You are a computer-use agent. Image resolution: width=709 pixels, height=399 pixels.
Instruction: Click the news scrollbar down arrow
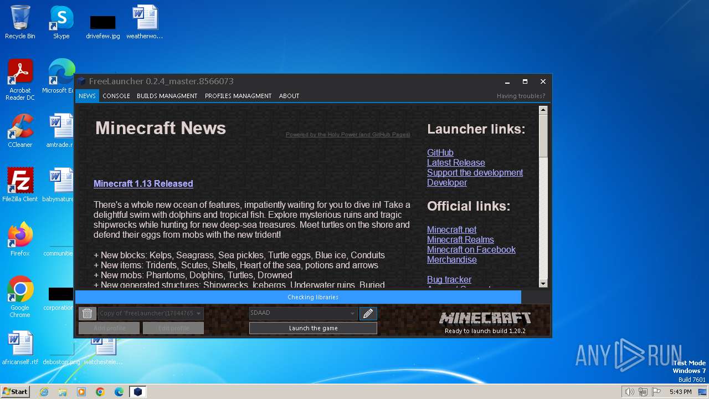pos(543,283)
